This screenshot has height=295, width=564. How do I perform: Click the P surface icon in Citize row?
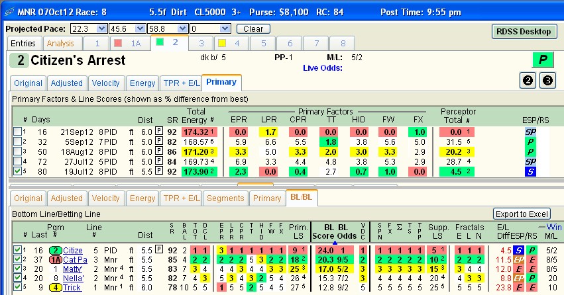point(159,249)
